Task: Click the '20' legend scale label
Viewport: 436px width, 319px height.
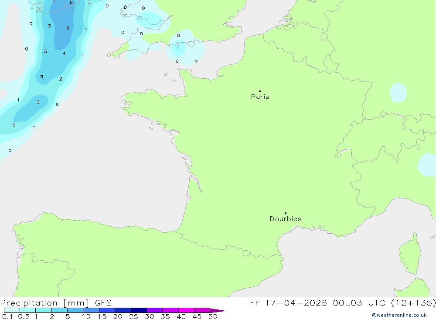Action: click(x=118, y=316)
